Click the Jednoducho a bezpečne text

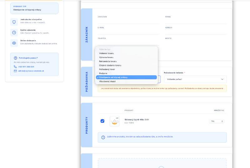31,19
